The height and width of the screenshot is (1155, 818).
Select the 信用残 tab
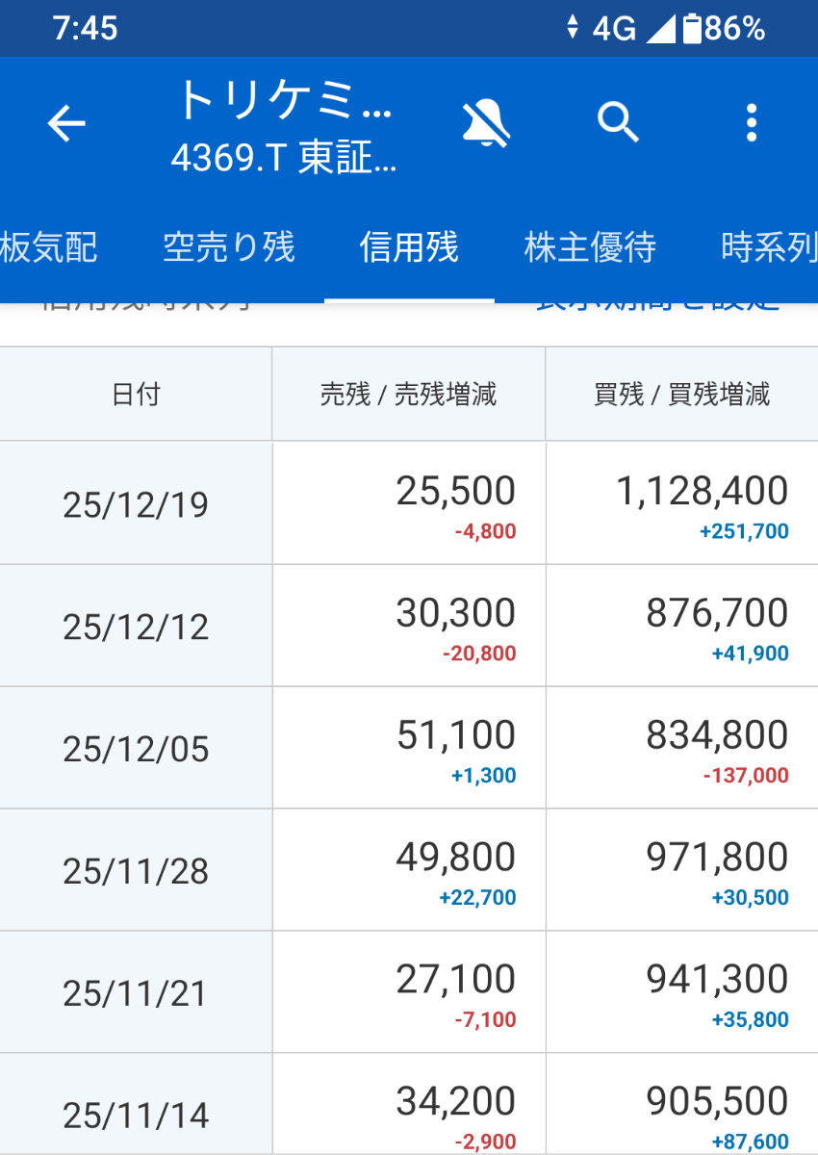pyautogui.click(x=408, y=247)
